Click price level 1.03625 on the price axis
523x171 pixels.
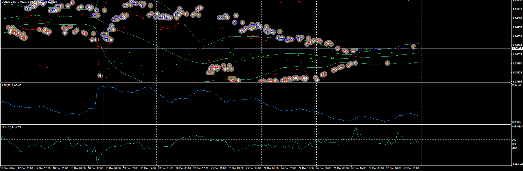517,73
